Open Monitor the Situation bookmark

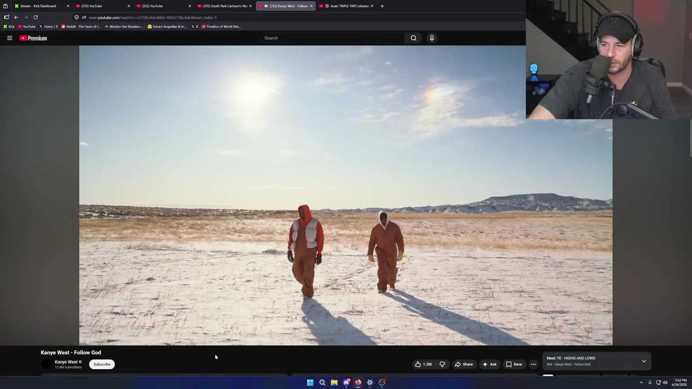124,26
